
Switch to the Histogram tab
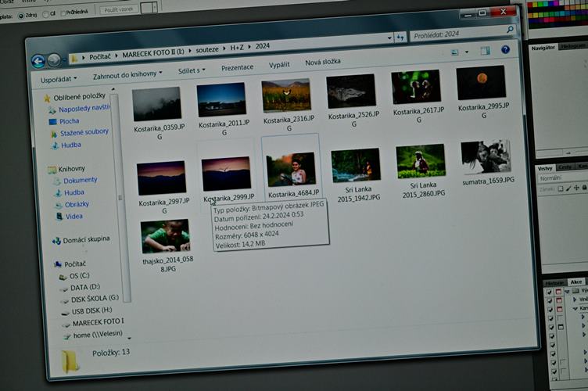572,45
